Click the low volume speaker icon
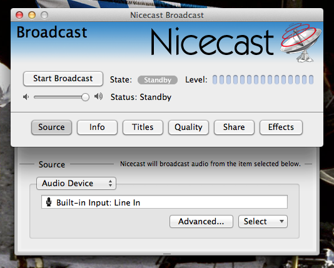Viewport: 334px width, 268px height. pos(26,97)
